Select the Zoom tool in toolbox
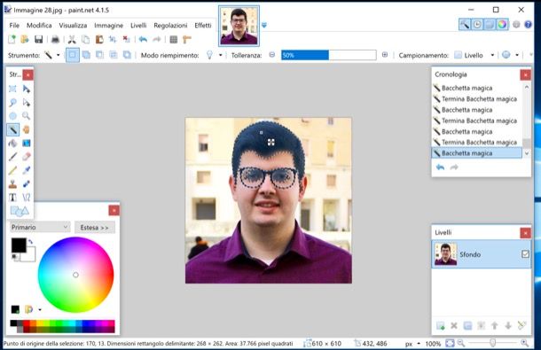 point(27,116)
